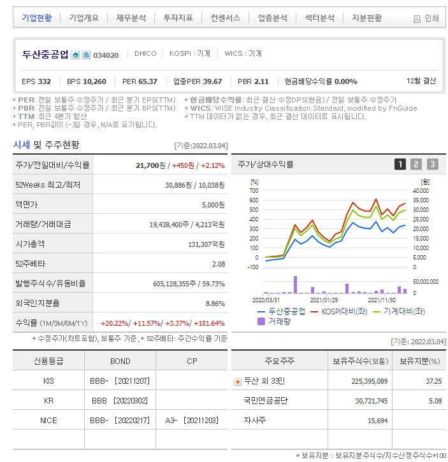Go to the 지분현황 tab
The image size is (448, 462).
[x=367, y=18]
